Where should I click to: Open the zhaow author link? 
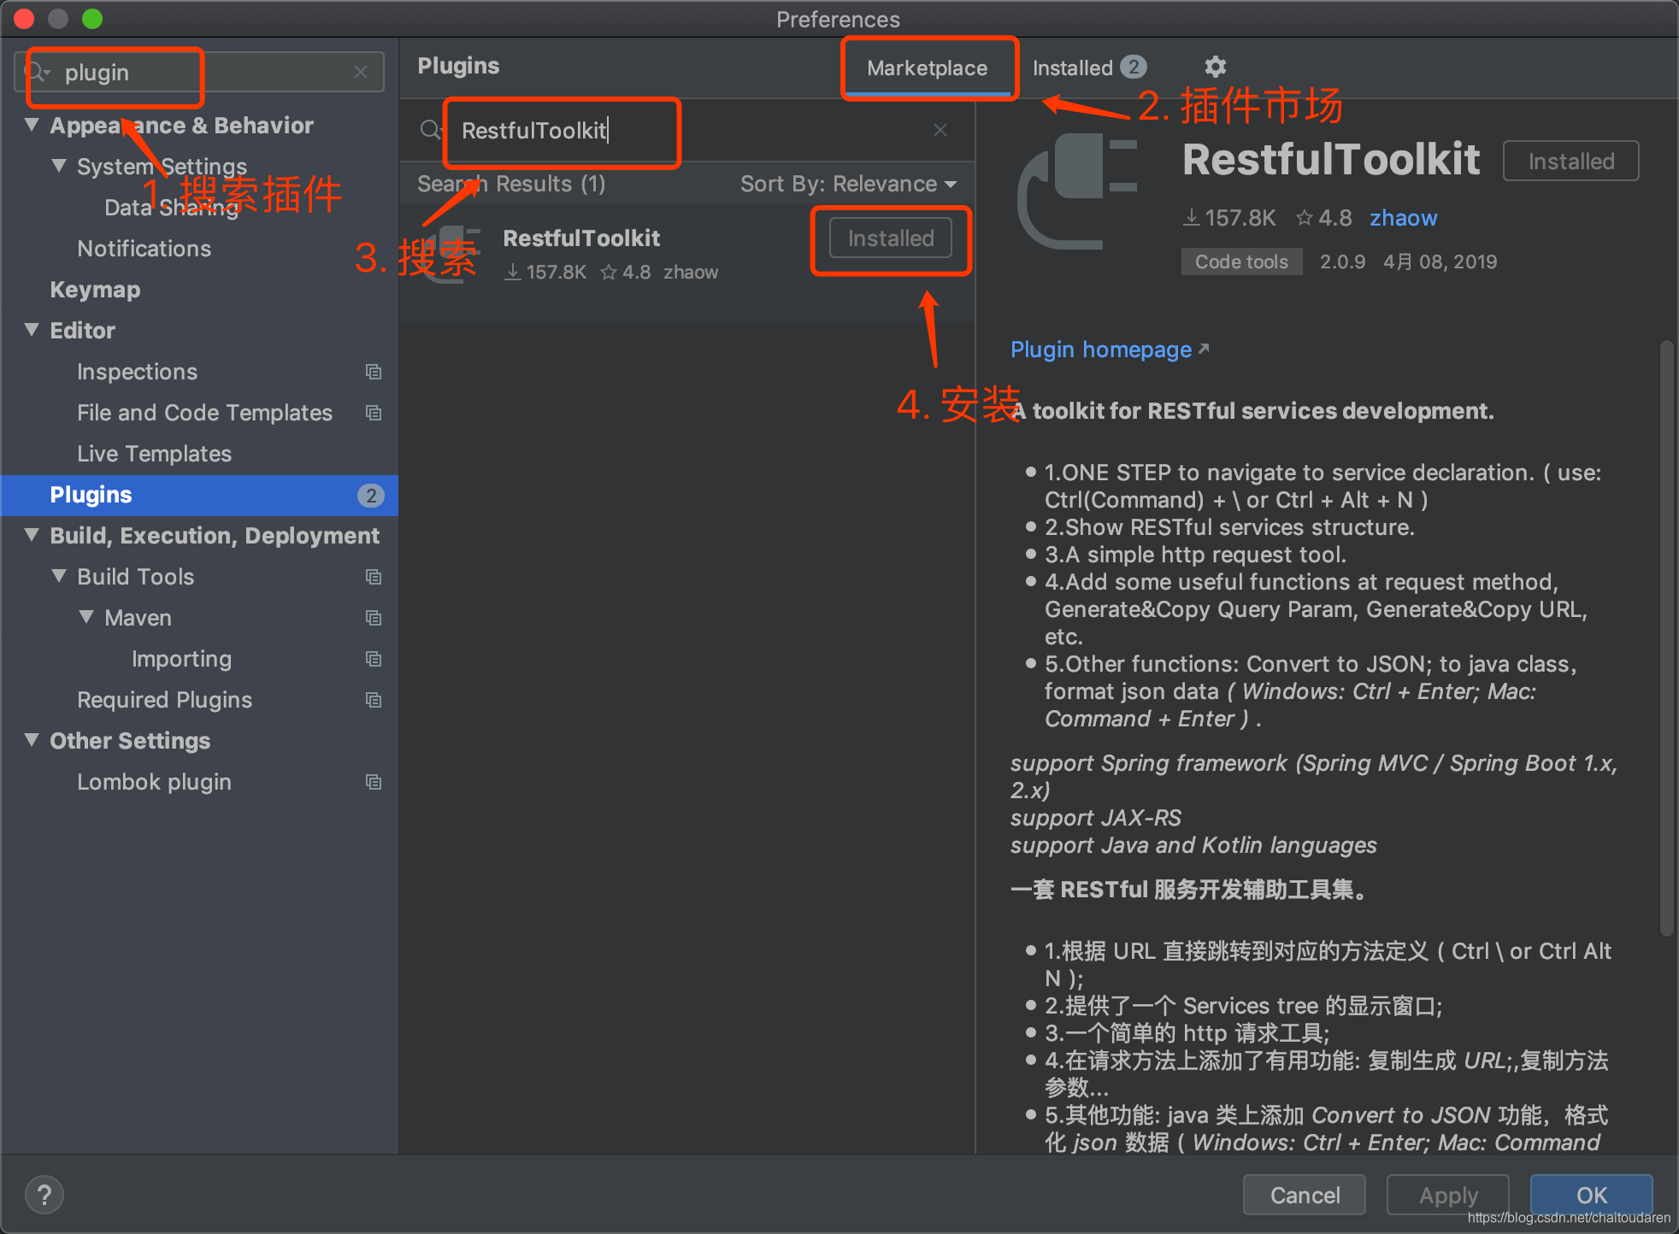1403,218
